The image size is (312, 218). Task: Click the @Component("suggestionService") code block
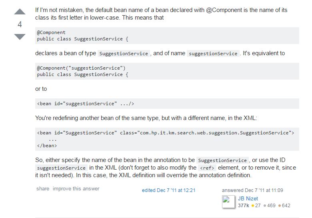(x=167, y=71)
